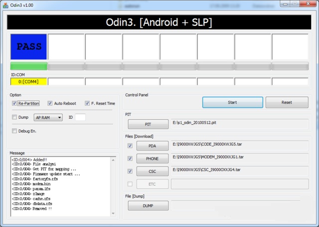Click the Odin3. [Android + SLP] banner
Screen dimensions: 319x227
[159, 22]
